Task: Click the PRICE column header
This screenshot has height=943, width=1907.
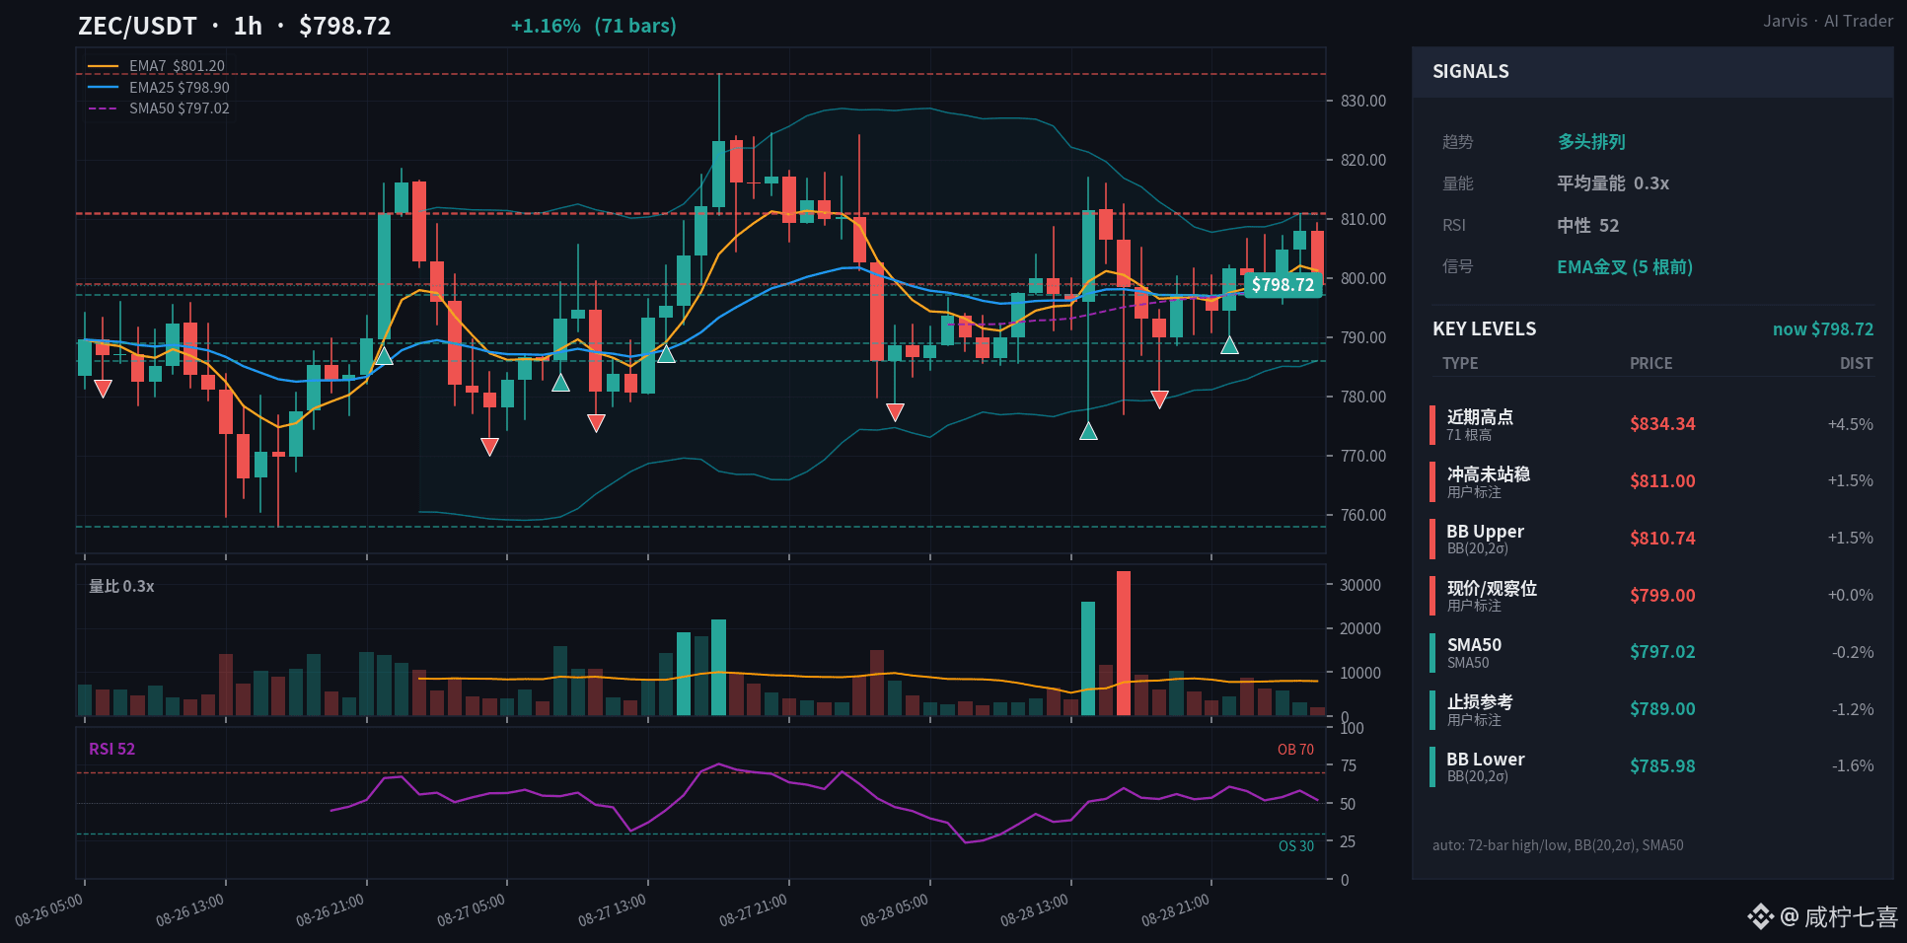Action: tap(1650, 364)
